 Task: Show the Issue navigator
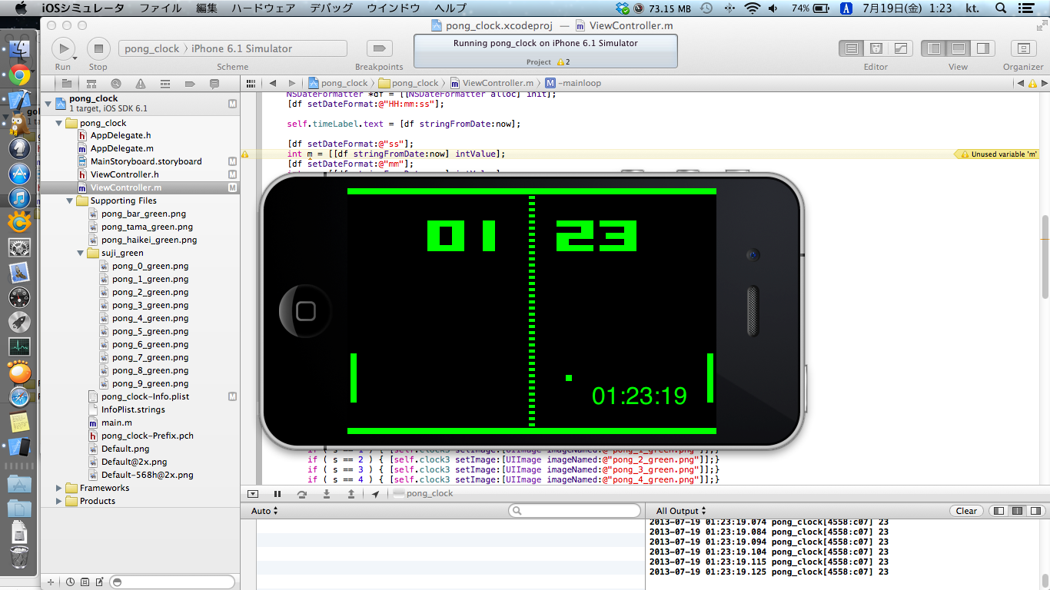[x=141, y=83]
